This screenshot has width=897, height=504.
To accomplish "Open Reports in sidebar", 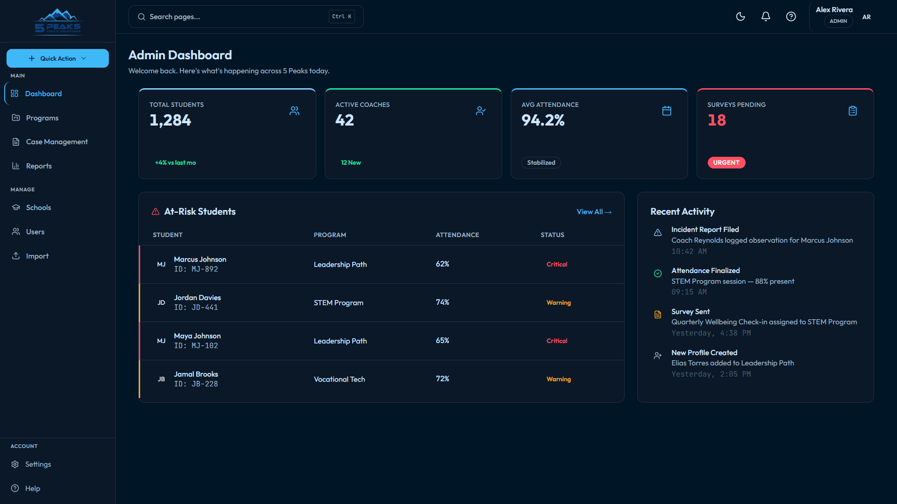I will pyautogui.click(x=58, y=166).
